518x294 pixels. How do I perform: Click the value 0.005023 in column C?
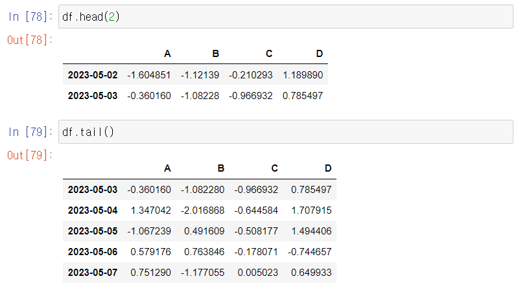tap(257, 272)
